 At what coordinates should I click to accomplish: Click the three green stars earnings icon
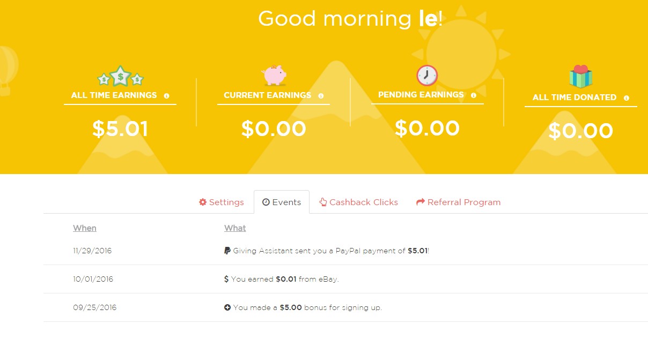point(121,77)
